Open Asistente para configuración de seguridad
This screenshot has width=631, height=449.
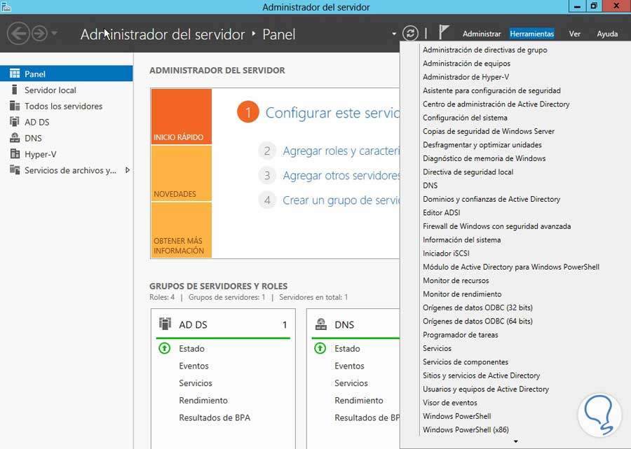pyautogui.click(x=491, y=90)
